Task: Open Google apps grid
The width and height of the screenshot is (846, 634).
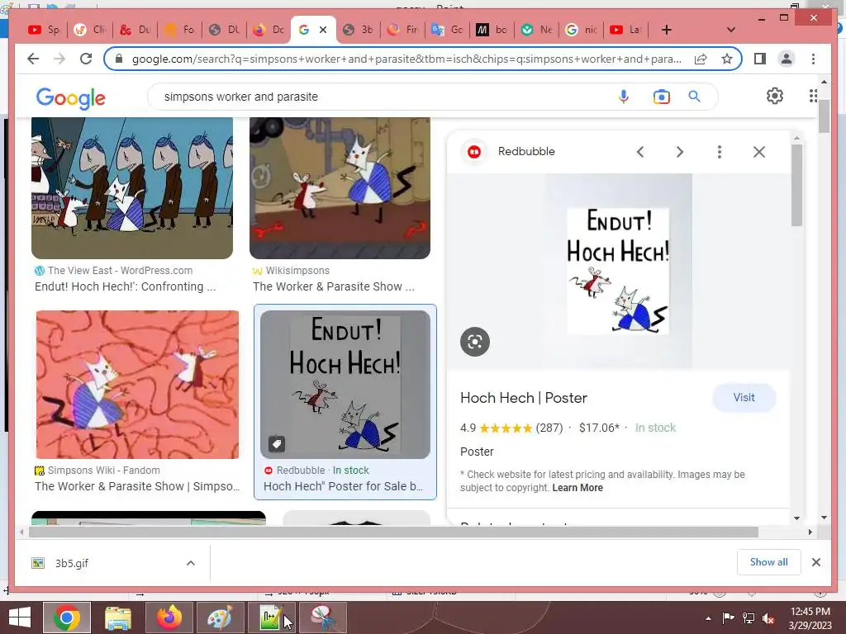Action: coord(813,96)
